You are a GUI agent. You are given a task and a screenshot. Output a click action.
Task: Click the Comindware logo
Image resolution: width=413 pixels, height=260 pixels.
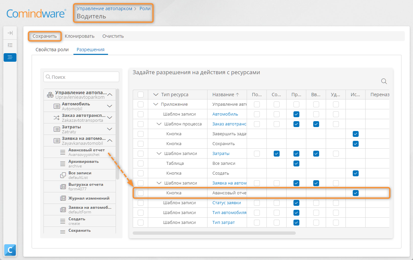click(36, 13)
